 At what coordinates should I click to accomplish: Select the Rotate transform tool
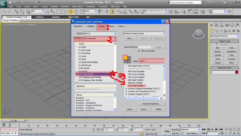[x=76, y=12]
